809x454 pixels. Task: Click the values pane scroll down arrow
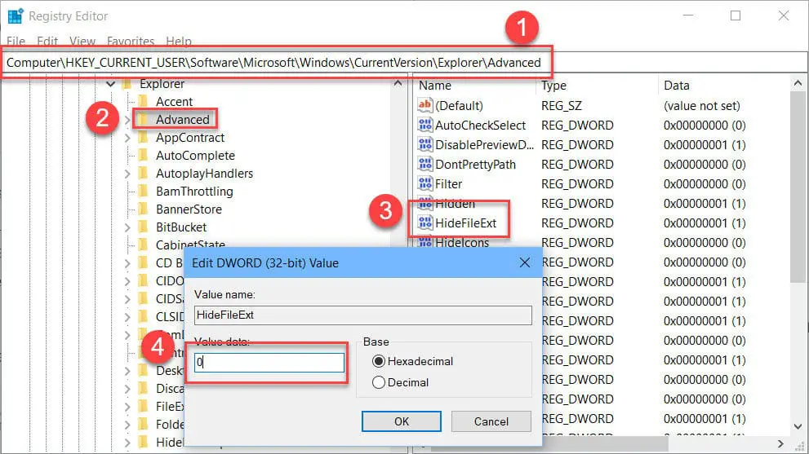(798, 426)
